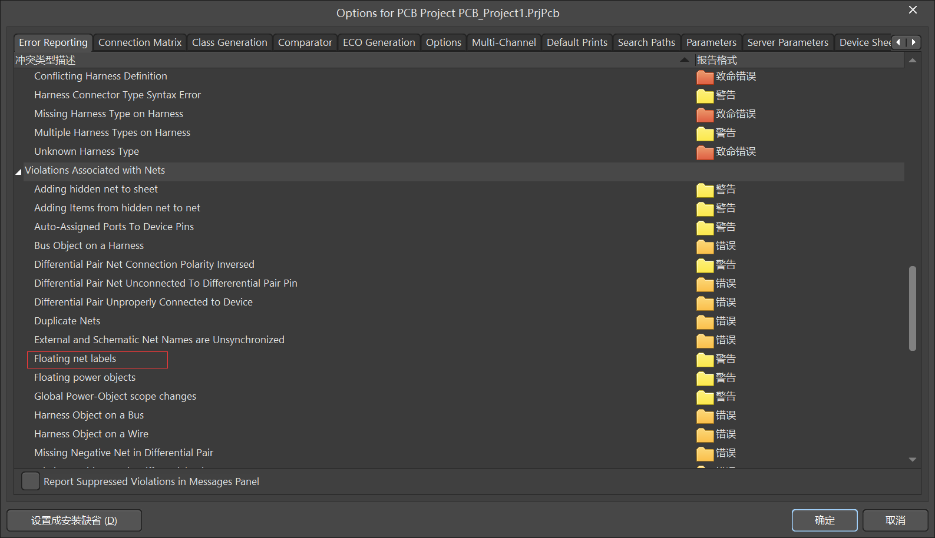Open the ECO Generation tab
Viewport: 935px width, 538px height.
379,42
